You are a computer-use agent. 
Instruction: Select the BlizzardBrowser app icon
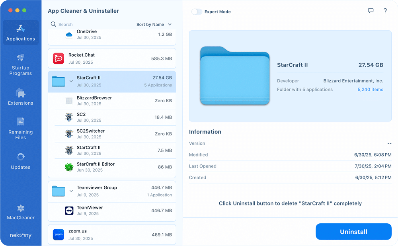coord(69,101)
